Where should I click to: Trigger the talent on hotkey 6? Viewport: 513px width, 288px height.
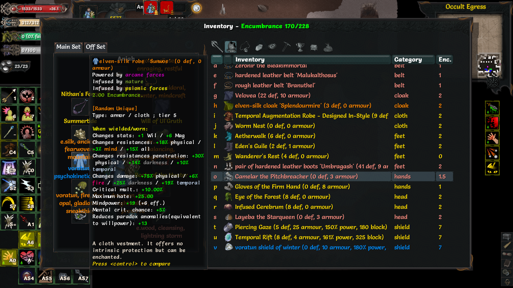pyautogui.click(x=9, y=114)
